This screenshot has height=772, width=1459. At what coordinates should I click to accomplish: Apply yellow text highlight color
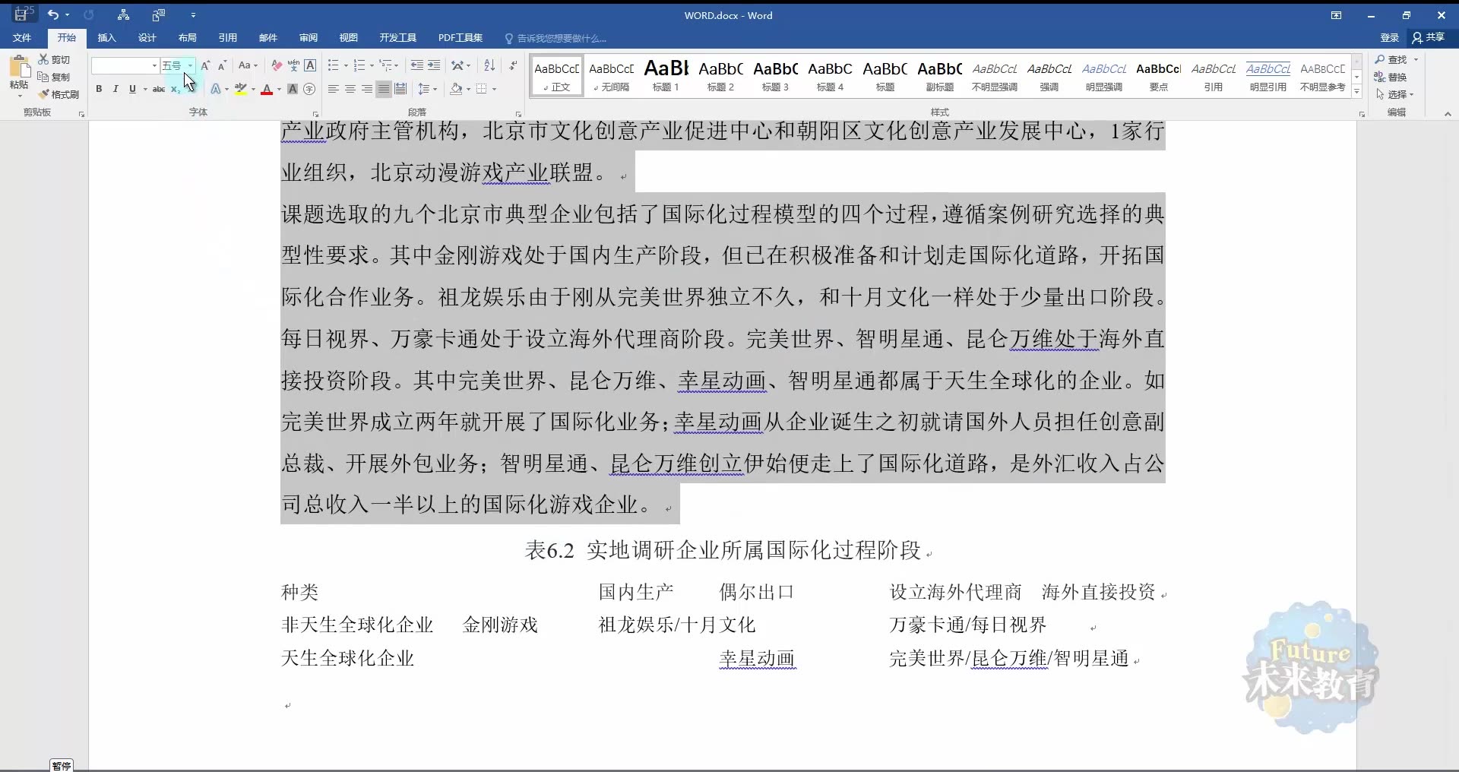click(x=241, y=89)
